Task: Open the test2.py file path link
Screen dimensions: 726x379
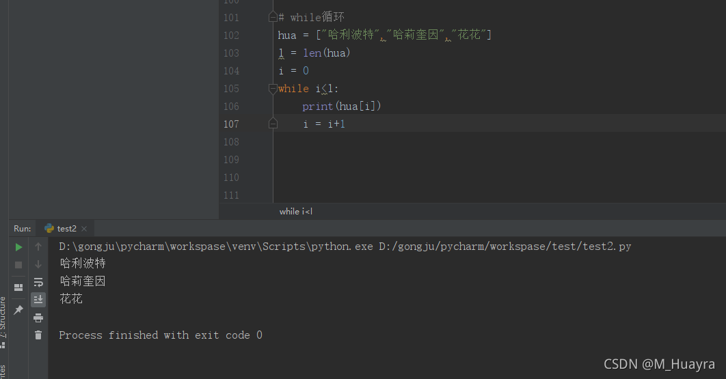Action: pos(505,246)
